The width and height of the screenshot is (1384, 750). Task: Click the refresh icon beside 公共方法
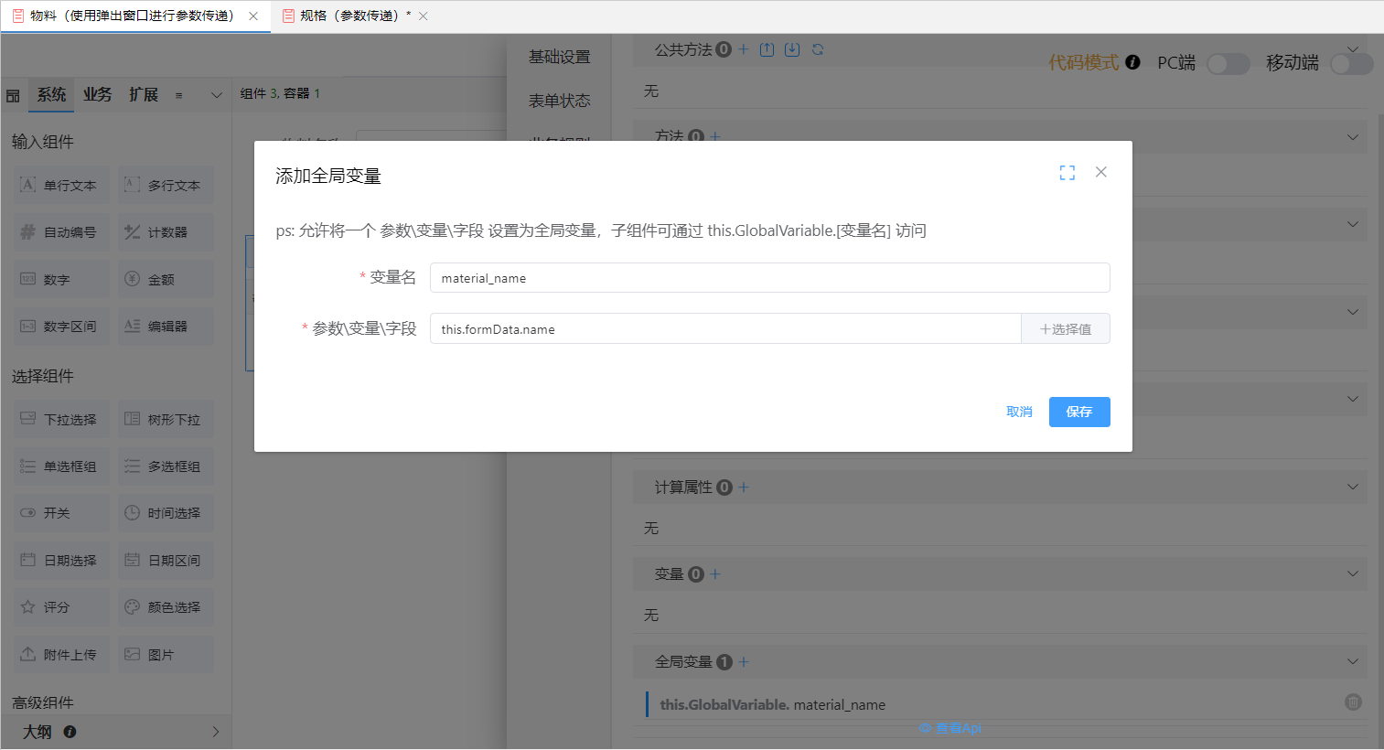(818, 49)
